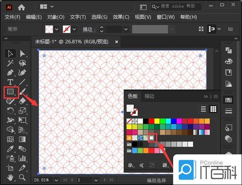The height and width of the screenshot is (185, 242).
Task: Choose the Column Graph tool
Action: [23, 158]
